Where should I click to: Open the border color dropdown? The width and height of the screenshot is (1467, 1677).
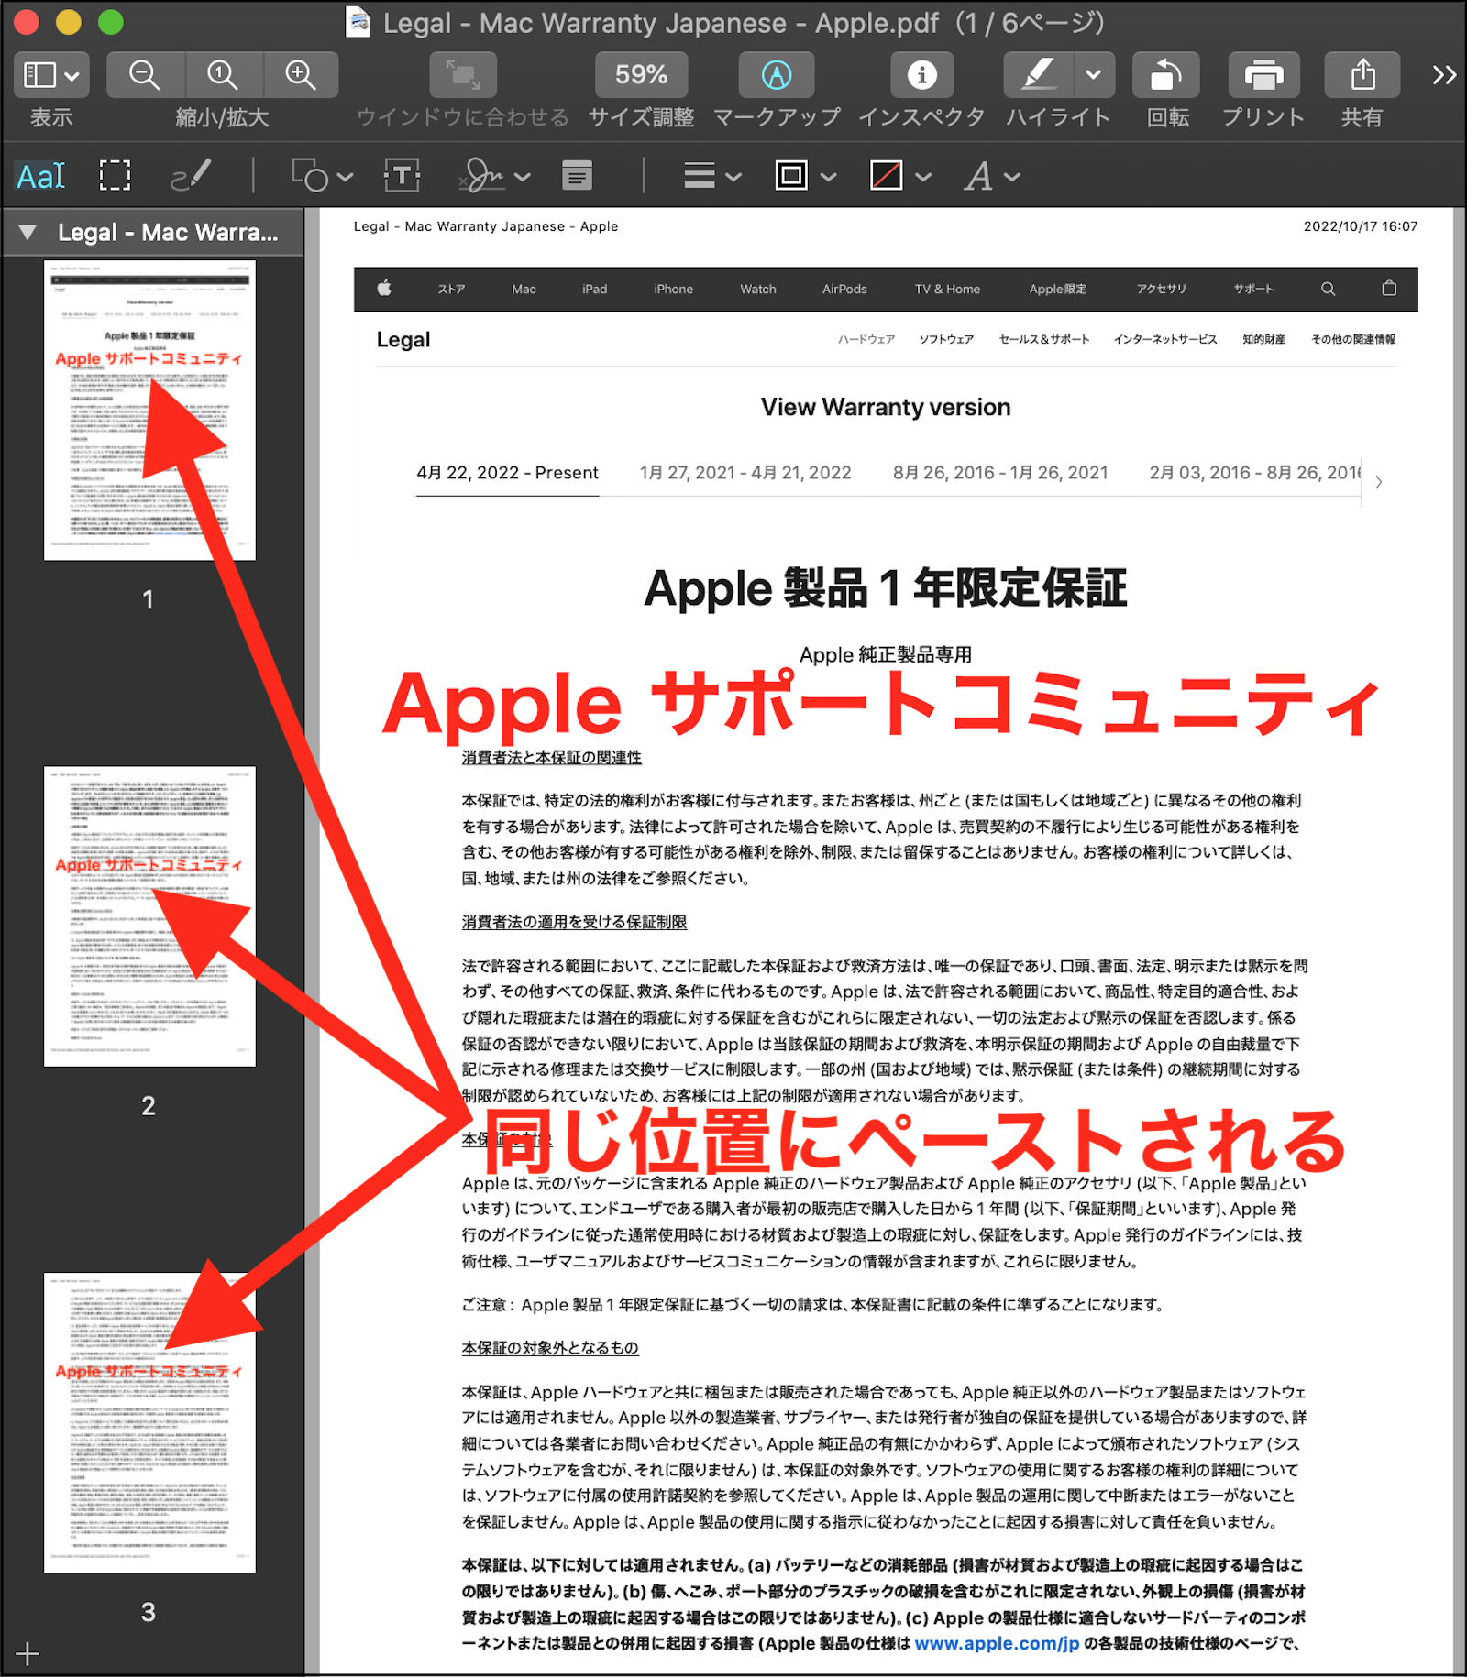[x=806, y=175]
